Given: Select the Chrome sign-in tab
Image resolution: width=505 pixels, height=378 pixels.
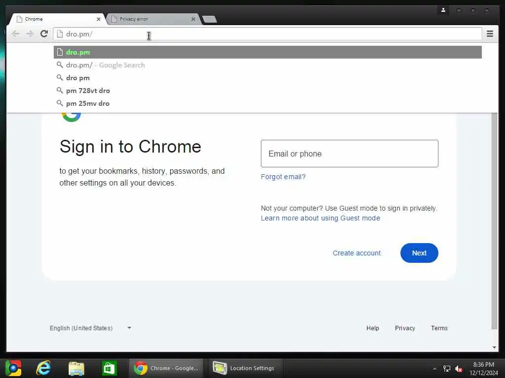Looking at the screenshot, I should point(57,19).
